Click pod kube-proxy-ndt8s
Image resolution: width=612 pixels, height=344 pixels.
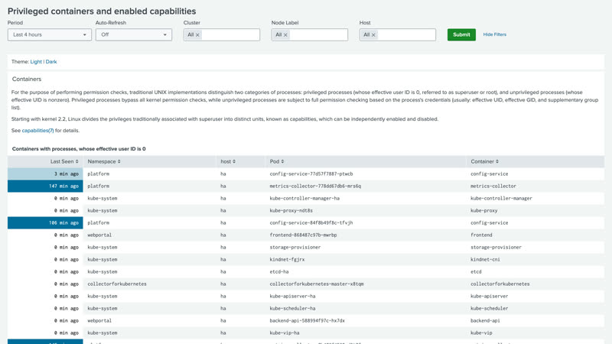click(291, 211)
